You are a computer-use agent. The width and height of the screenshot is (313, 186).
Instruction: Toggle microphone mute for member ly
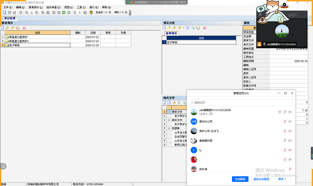[x=285, y=150]
